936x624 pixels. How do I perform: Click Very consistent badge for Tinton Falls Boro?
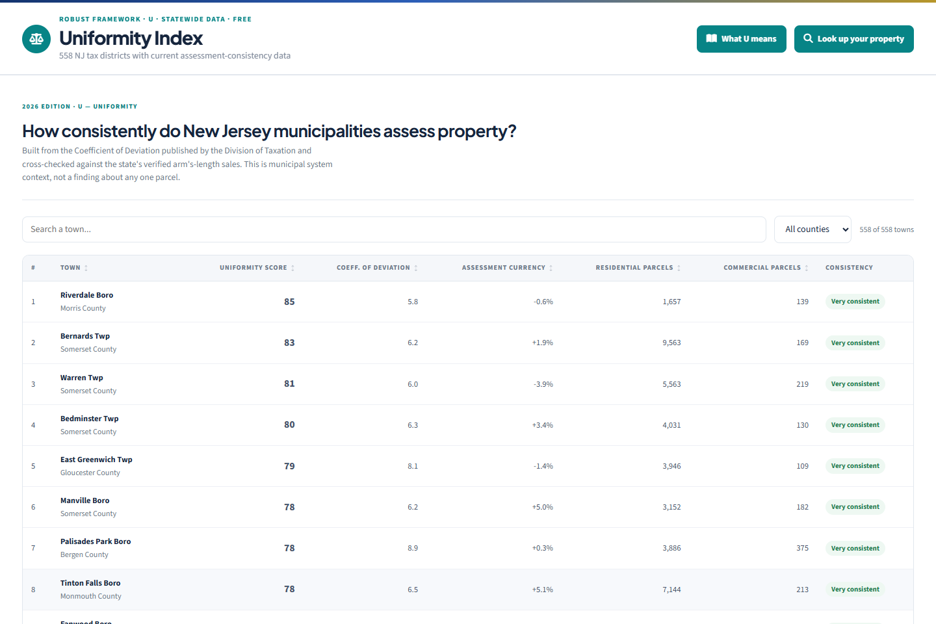point(855,590)
